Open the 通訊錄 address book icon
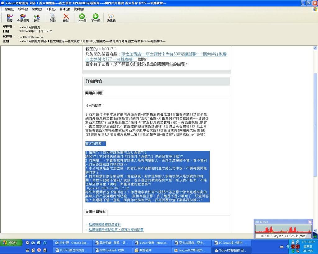318x254 pixels. (111, 18)
